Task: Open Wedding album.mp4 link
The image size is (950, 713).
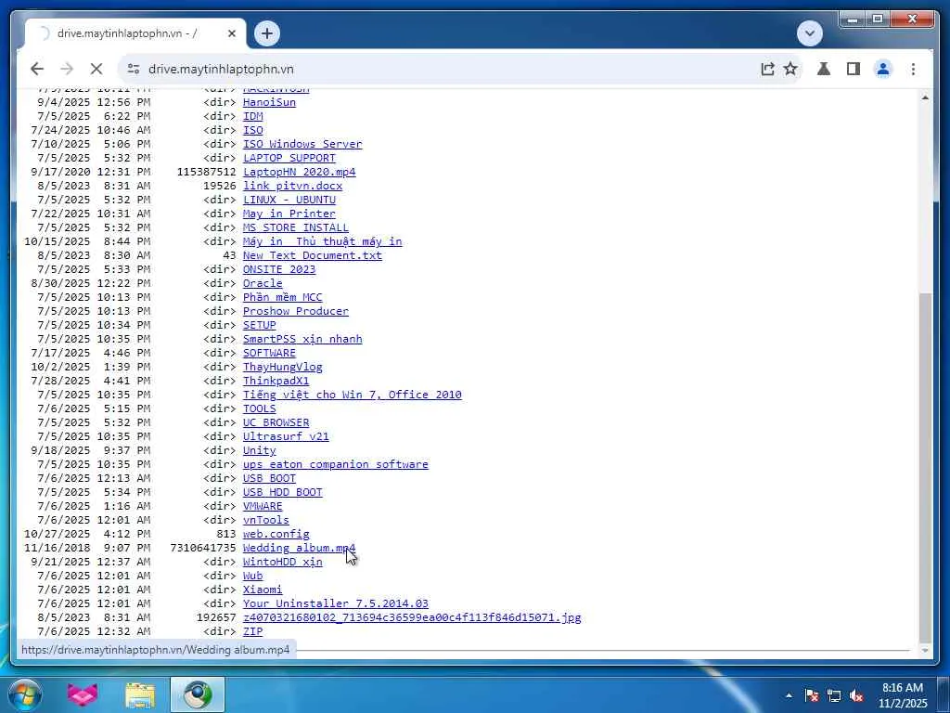Action: pos(300,548)
